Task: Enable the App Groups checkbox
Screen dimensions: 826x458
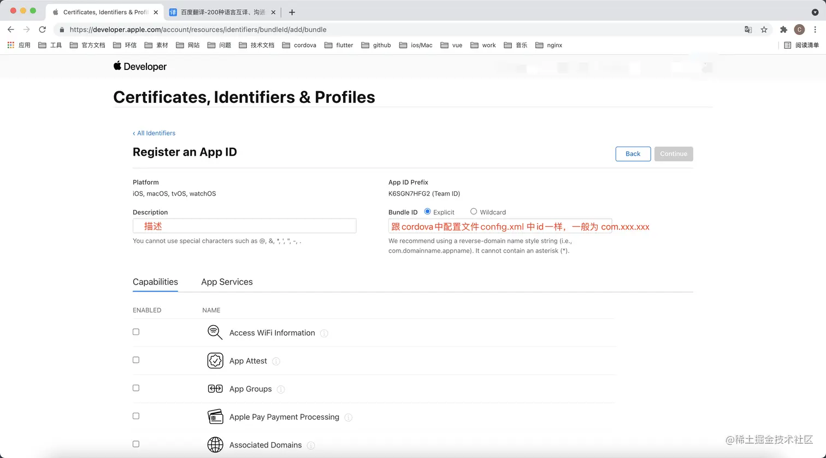Action: click(x=136, y=388)
